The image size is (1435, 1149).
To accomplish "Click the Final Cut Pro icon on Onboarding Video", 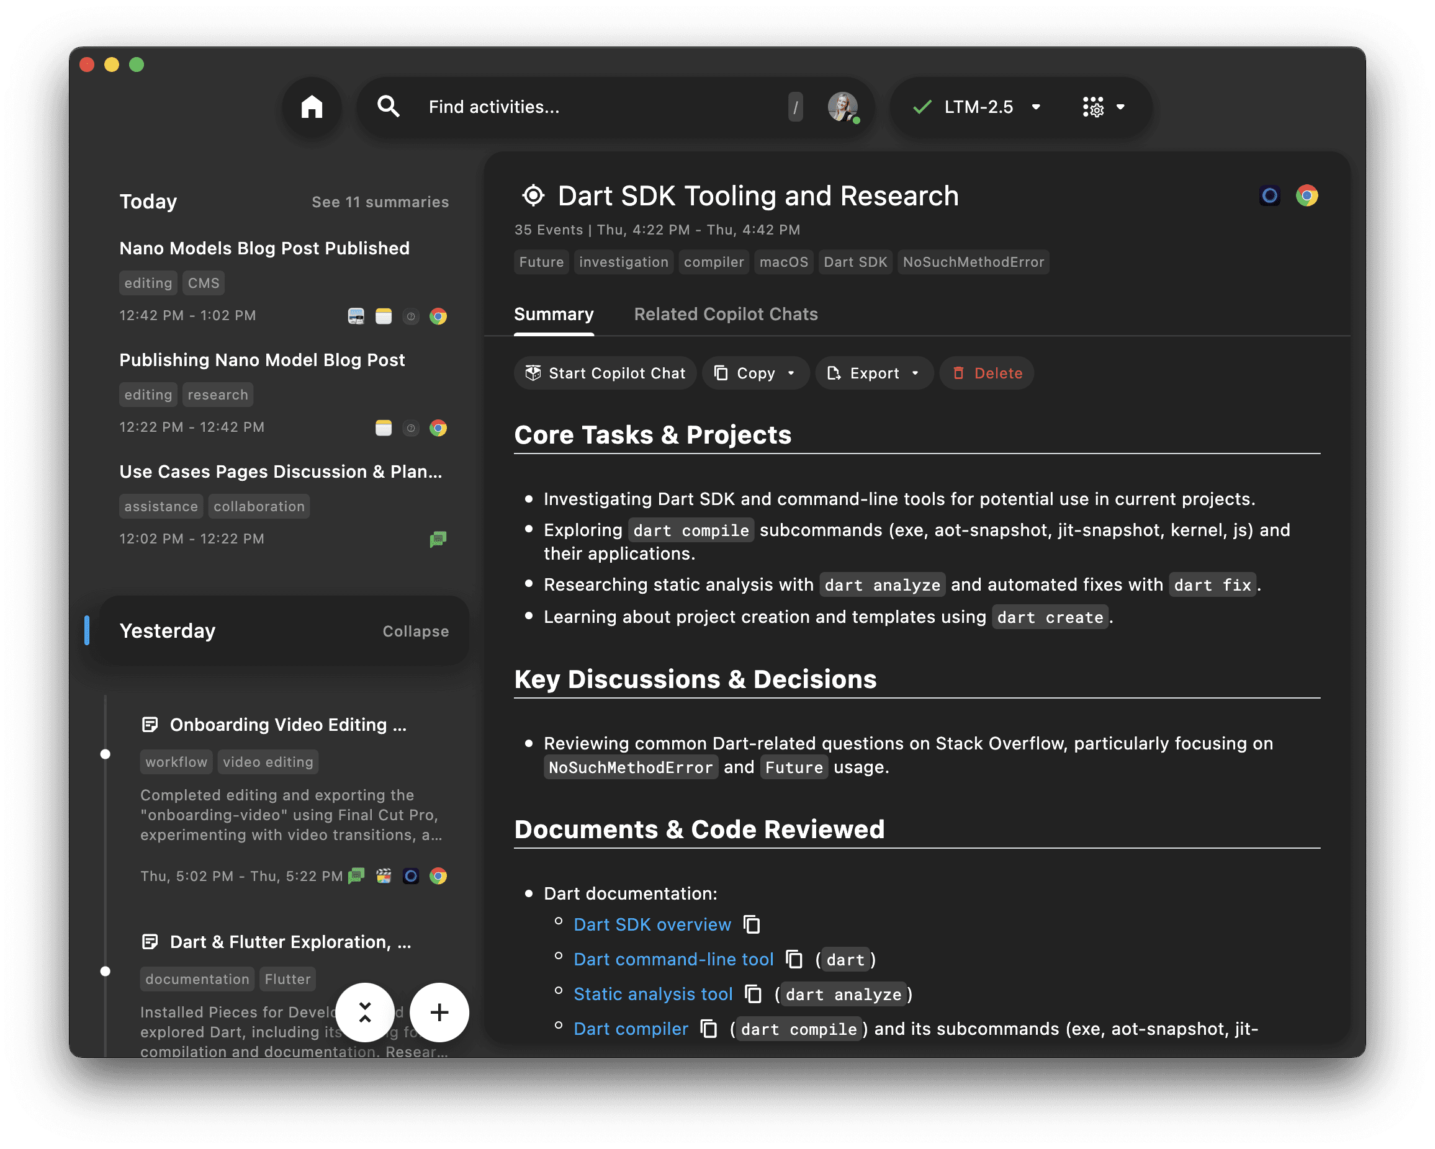I will click(x=384, y=875).
